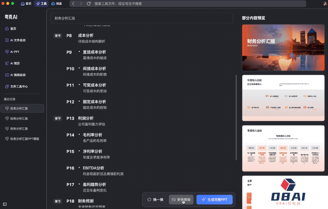Click the 章节 tag beside P13 利润分析
328x209 pixels.
[x=58, y=119]
